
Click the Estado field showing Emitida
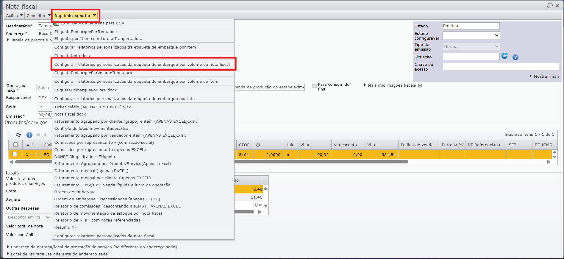471,26
